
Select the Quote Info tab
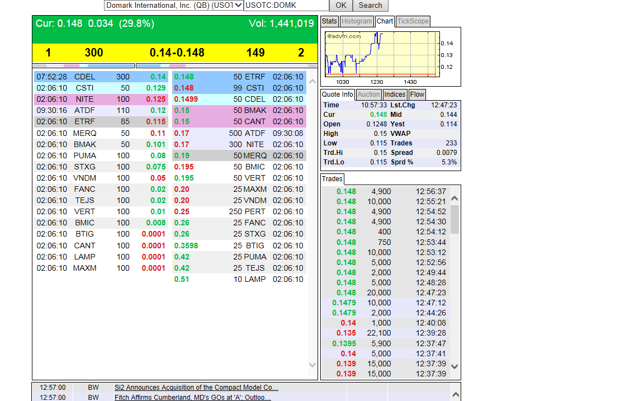coord(337,95)
